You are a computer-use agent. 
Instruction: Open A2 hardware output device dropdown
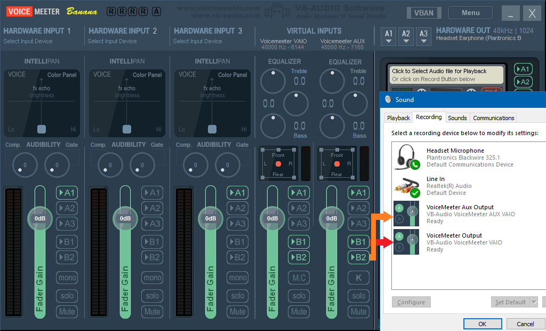pyautogui.click(x=406, y=36)
